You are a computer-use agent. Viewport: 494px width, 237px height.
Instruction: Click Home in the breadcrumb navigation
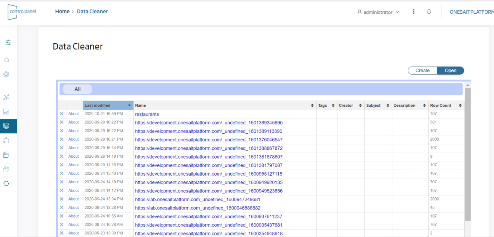click(x=62, y=11)
